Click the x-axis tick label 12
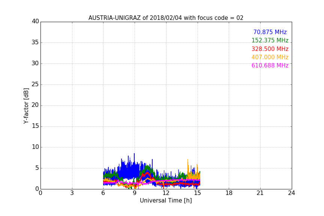The height and width of the screenshot is (216, 324). (166, 193)
